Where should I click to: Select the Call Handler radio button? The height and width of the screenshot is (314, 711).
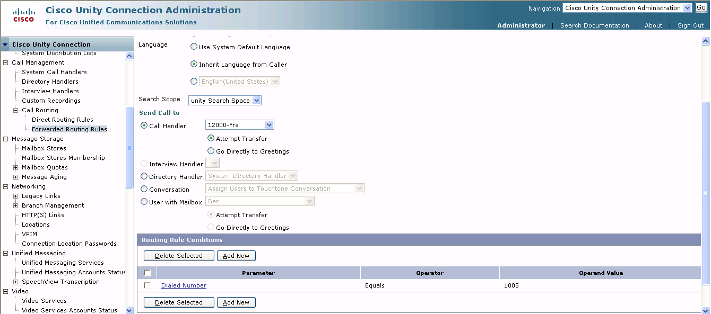[144, 125]
